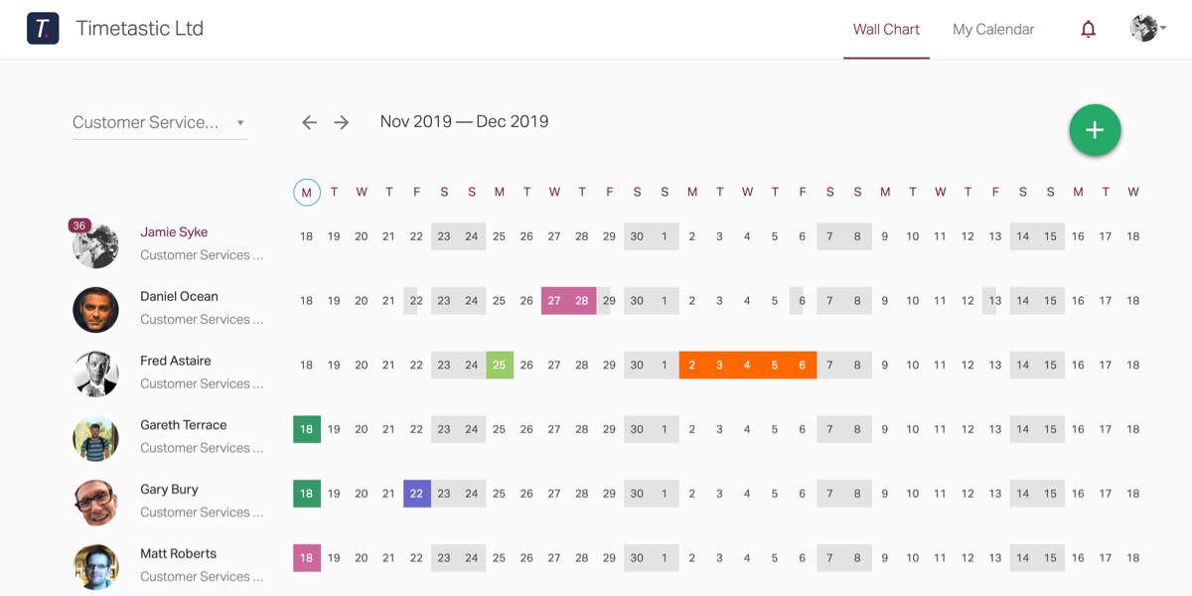Open the notifications bell
This screenshot has height=596, width=1192.
[1088, 29]
